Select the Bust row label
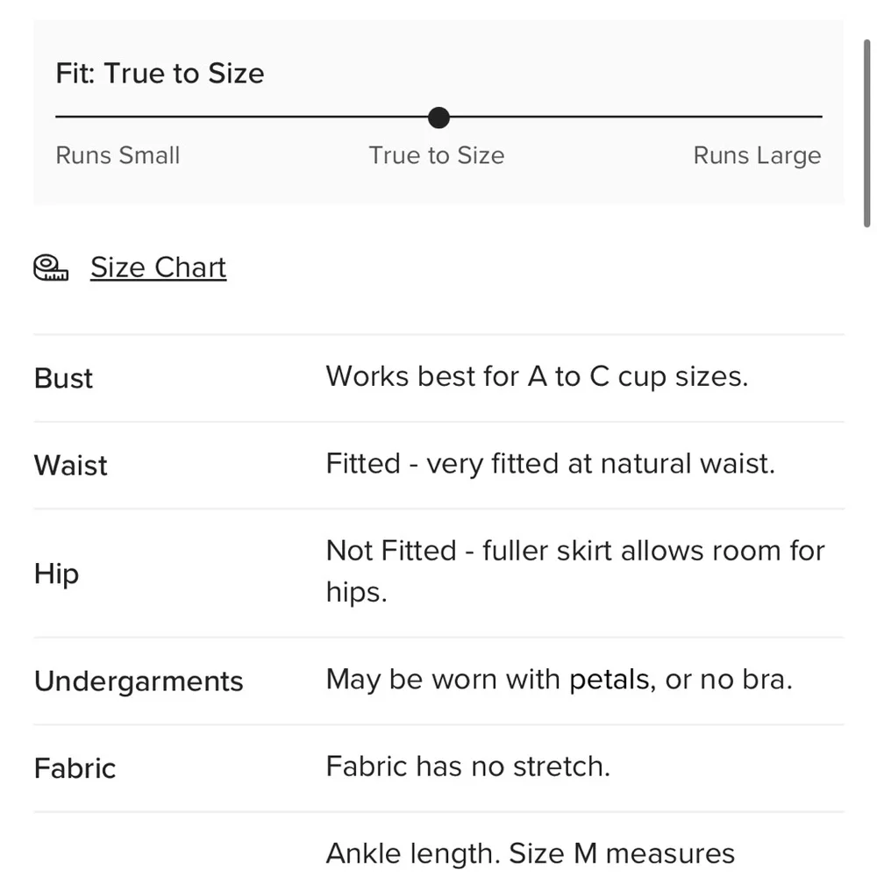The image size is (877, 877). [x=63, y=378]
